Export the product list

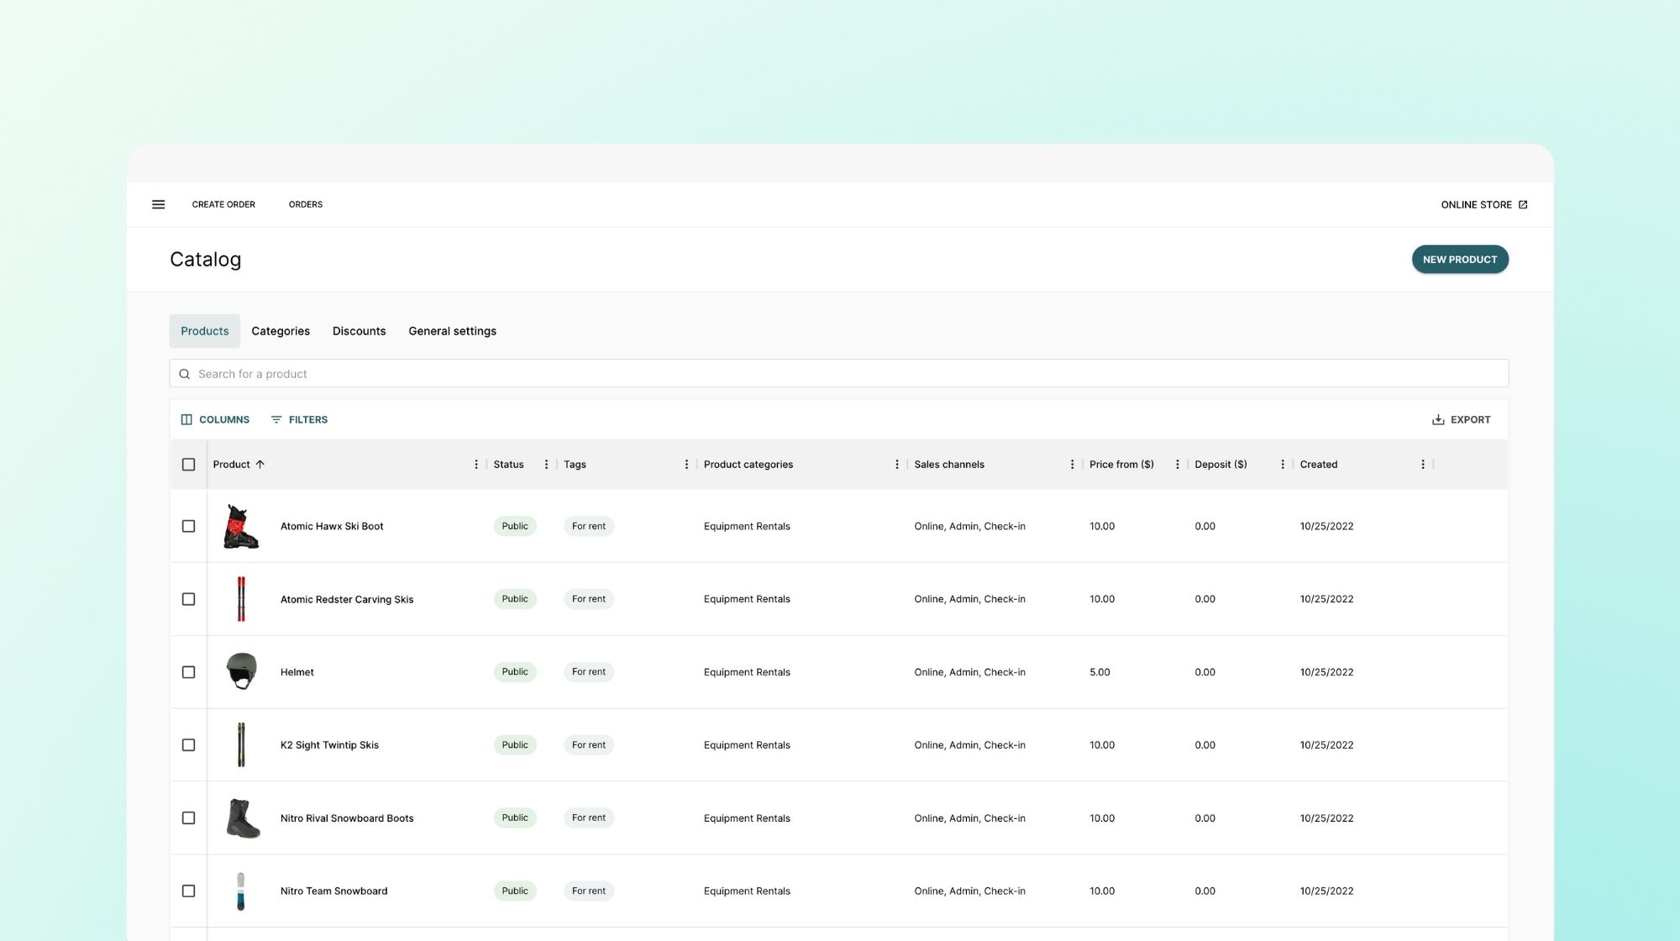click(x=1461, y=419)
